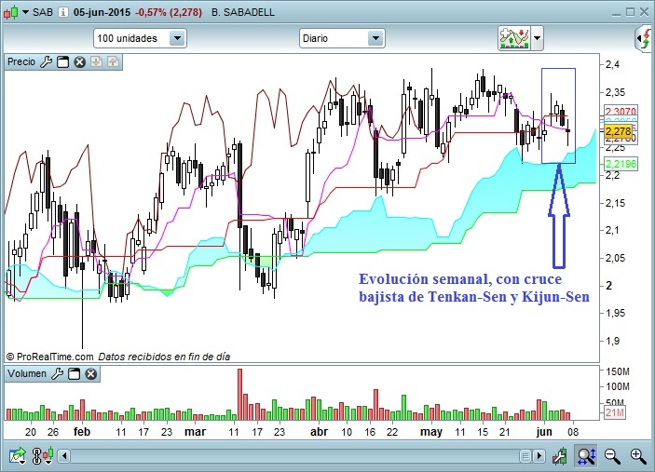Open the Diario timeframe dropdown
The width and height of the screenshot is (655, 472).
tap(342, 38)
